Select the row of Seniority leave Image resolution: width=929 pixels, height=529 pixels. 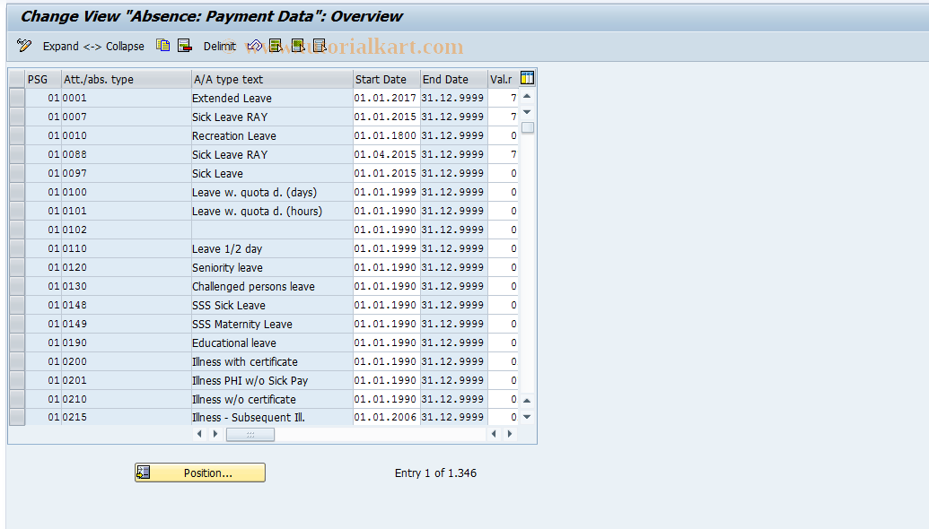pos(17,267)
